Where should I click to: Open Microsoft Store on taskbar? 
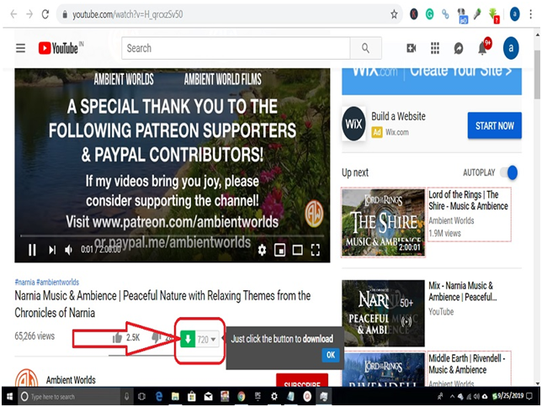192,397
